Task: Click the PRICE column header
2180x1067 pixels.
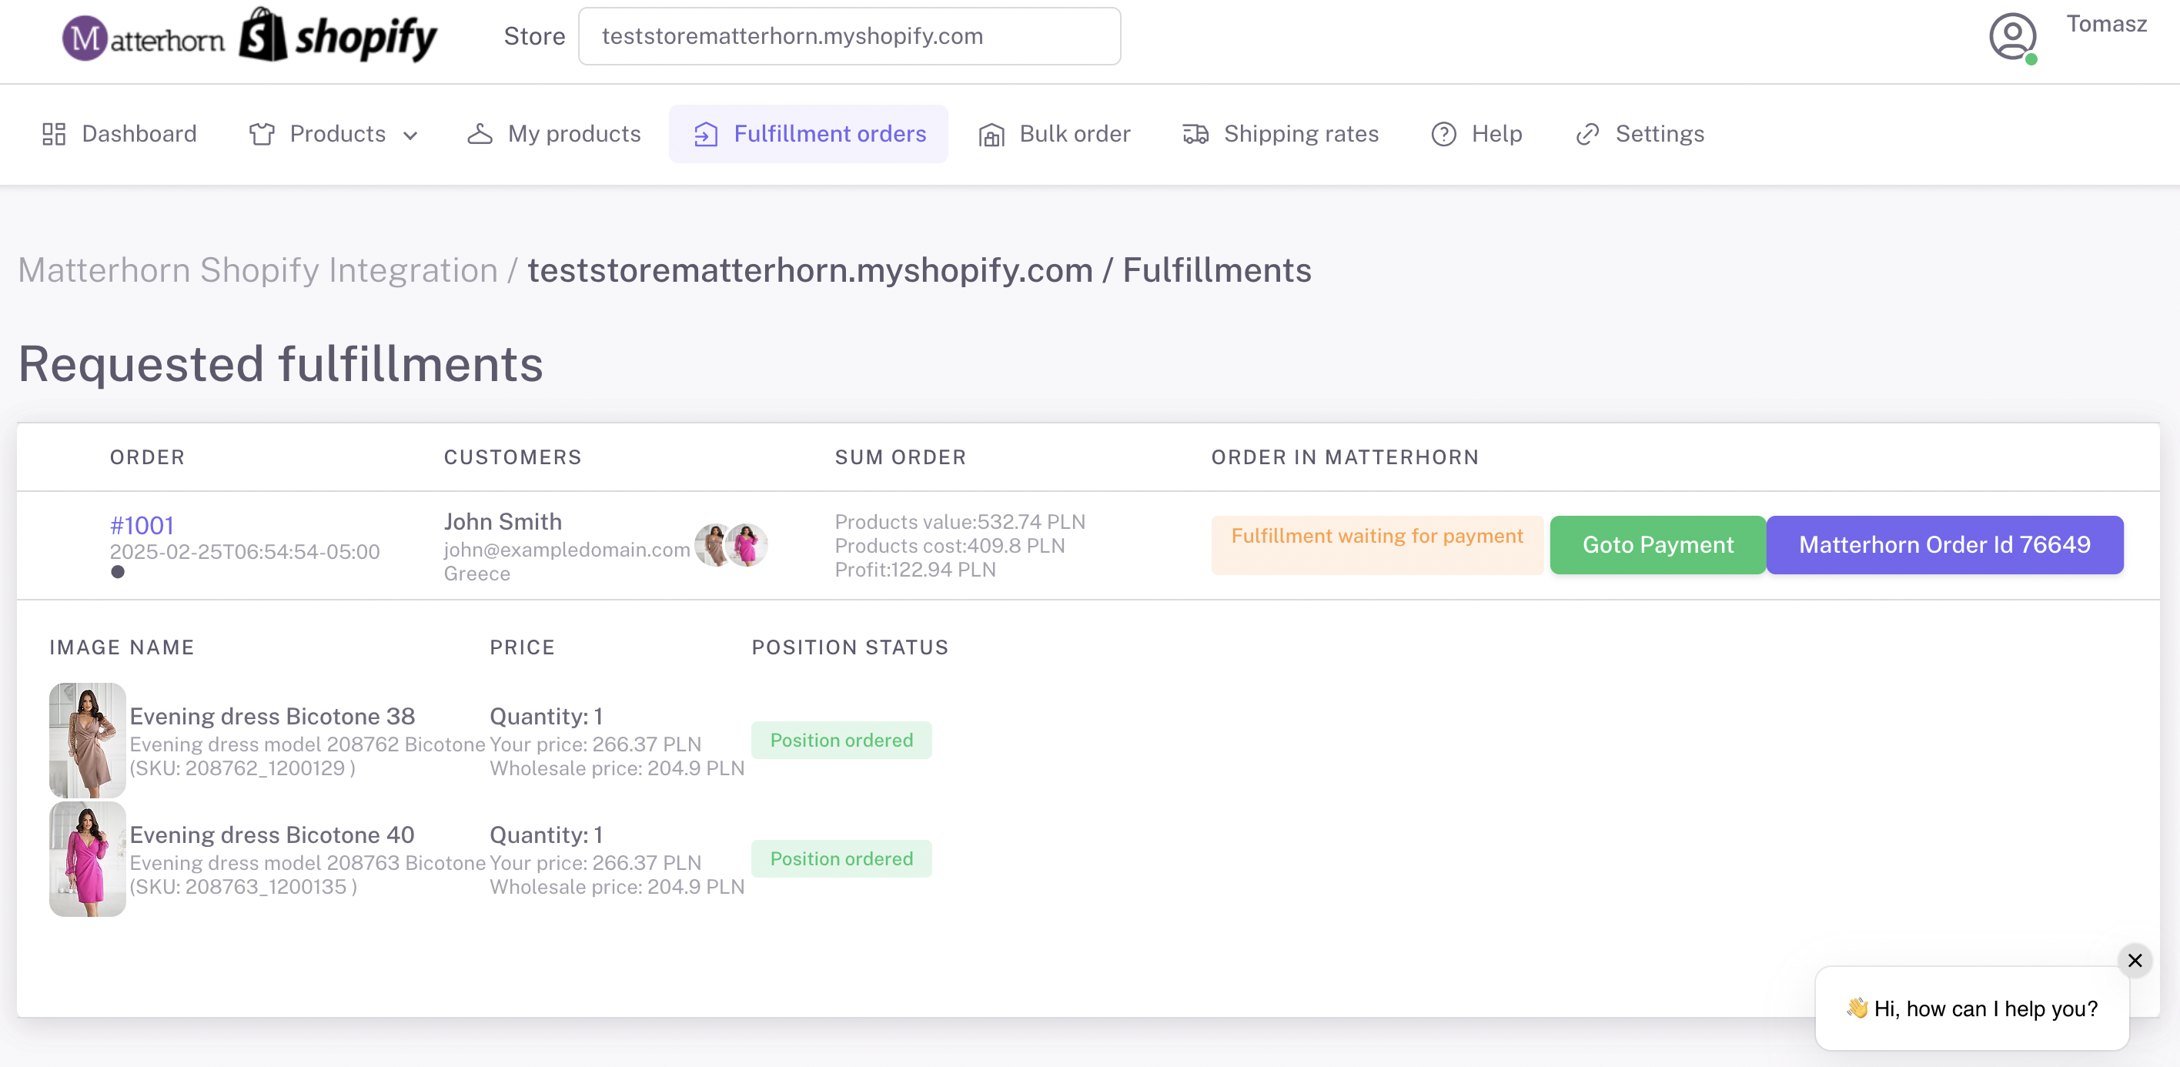Action: point(522,647)
